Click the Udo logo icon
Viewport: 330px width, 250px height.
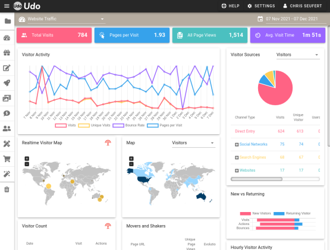(17, 6)
